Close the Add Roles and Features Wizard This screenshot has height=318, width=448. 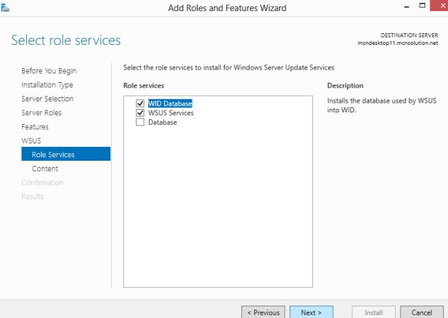[x=435, y=7]
